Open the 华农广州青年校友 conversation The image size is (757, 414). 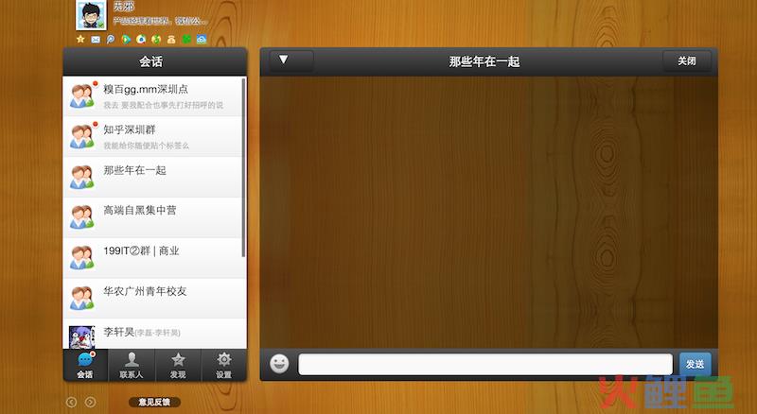click(x=152, y=299)
